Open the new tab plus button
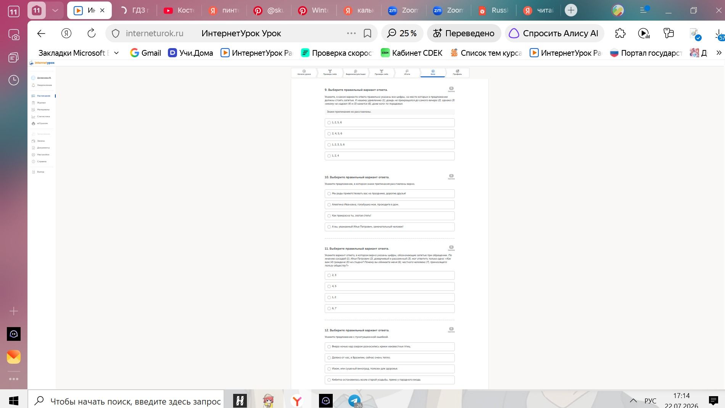725x408 pixels. point(571,10)
